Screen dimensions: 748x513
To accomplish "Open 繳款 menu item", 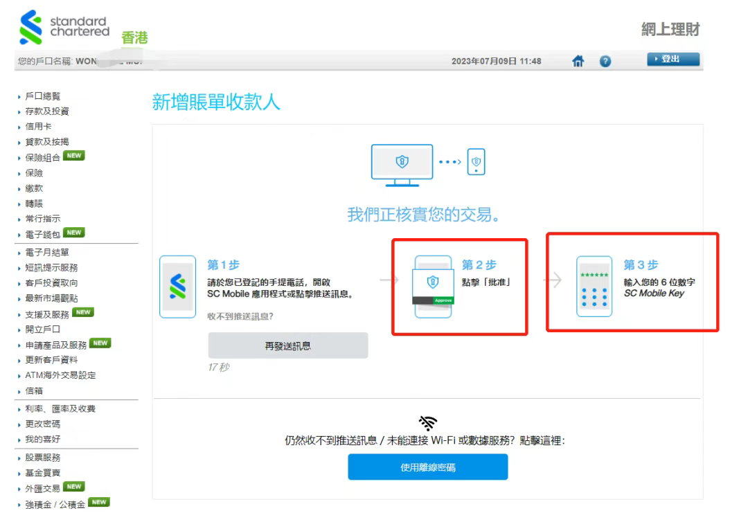I will click(x=34, y=188).
